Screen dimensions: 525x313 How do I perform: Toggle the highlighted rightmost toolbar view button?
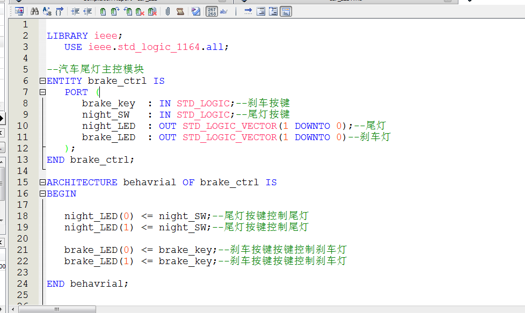(286, 11)
